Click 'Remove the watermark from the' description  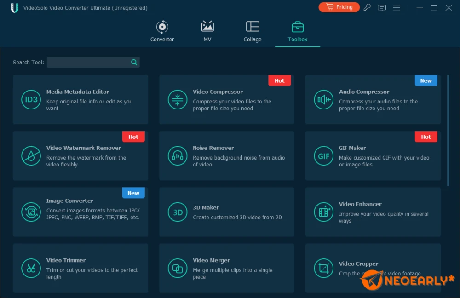[86, 161]
